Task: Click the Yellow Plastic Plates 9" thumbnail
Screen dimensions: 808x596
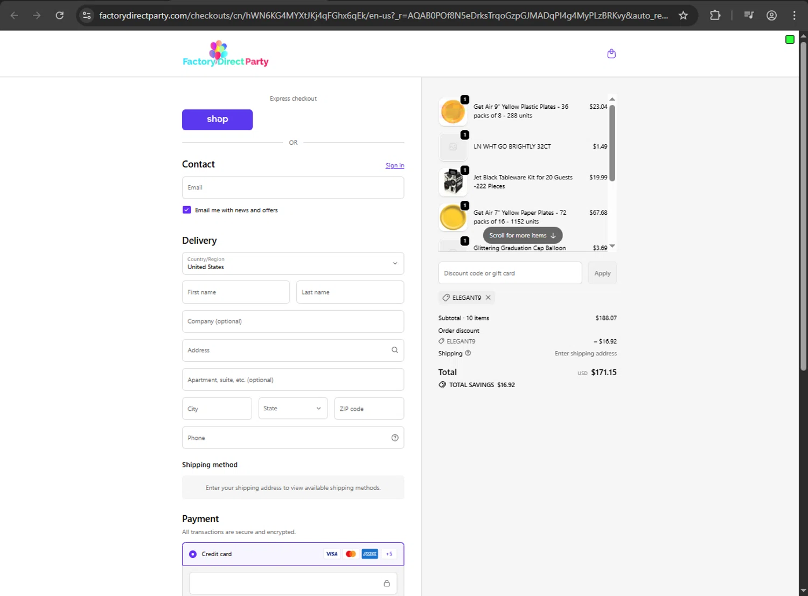Action: coord(453,111)
